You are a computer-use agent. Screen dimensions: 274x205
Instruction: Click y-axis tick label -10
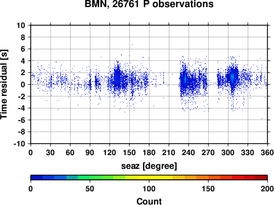(19, 144)
